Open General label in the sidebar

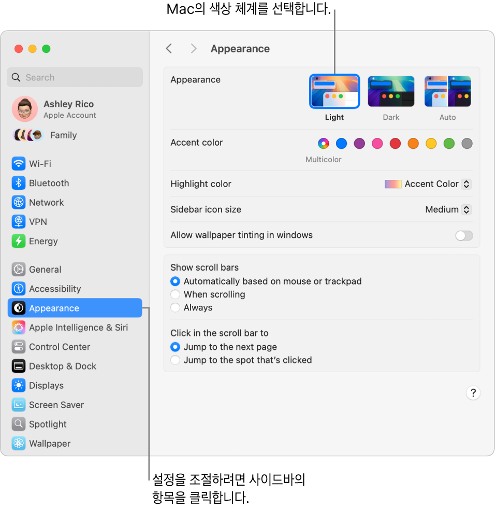tap(45, 270)
